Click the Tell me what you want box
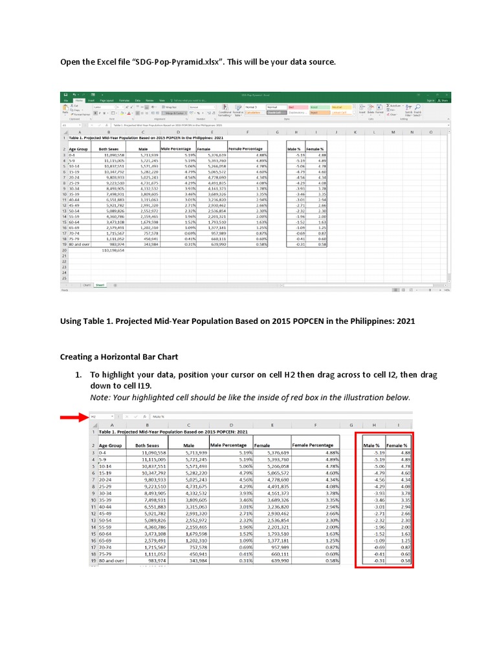The image size is (497, 662). tap(188, 100)
